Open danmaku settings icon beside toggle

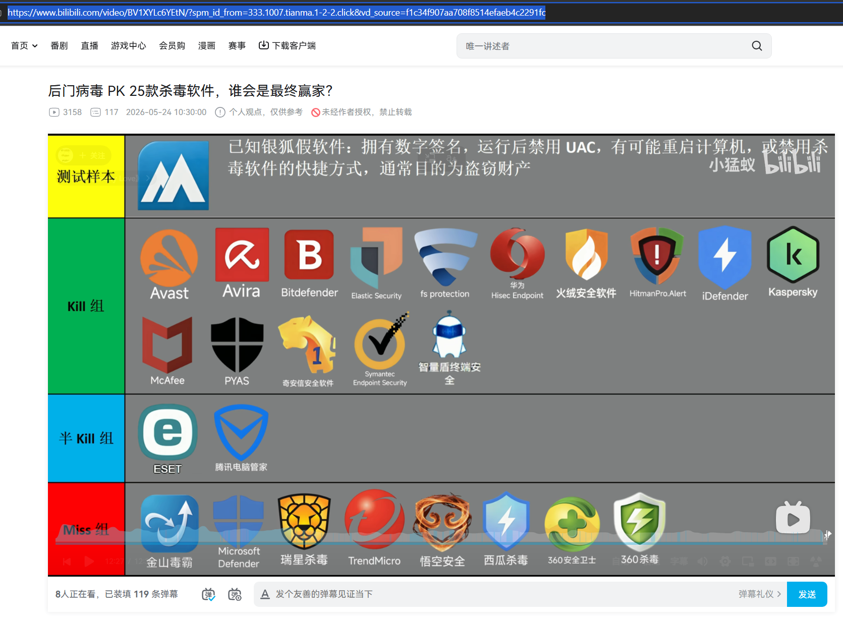[x=235, y=594]
